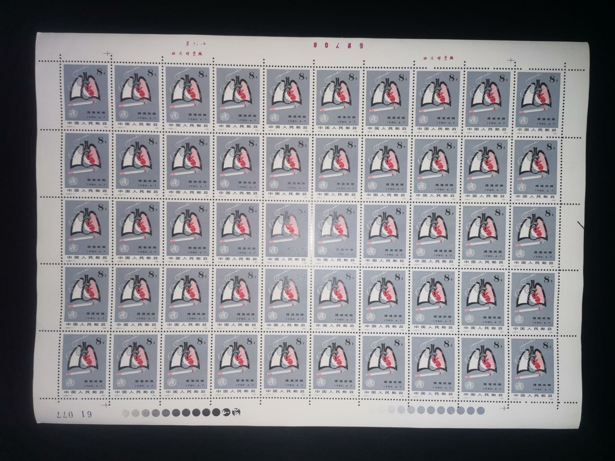Screen dimensions: 615x461
Task: Click the last patterned dot in the black colour-bar row
Action: pos(236,412)
